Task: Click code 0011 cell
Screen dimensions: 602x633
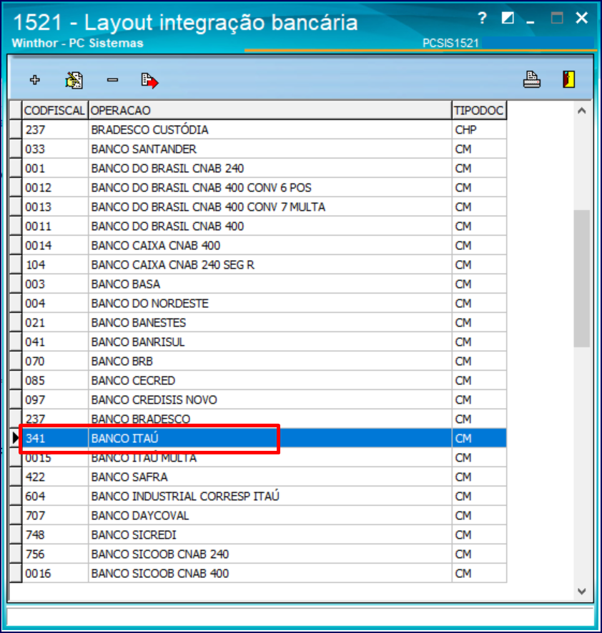Action: tap(55, 226)
